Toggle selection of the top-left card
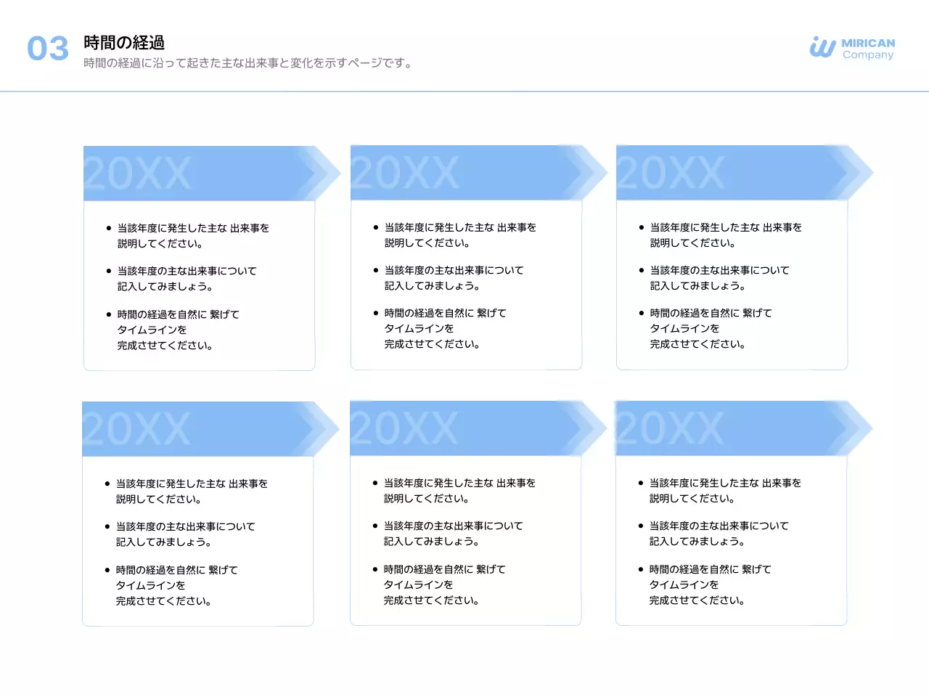929x697 pixels. (198, 285)
